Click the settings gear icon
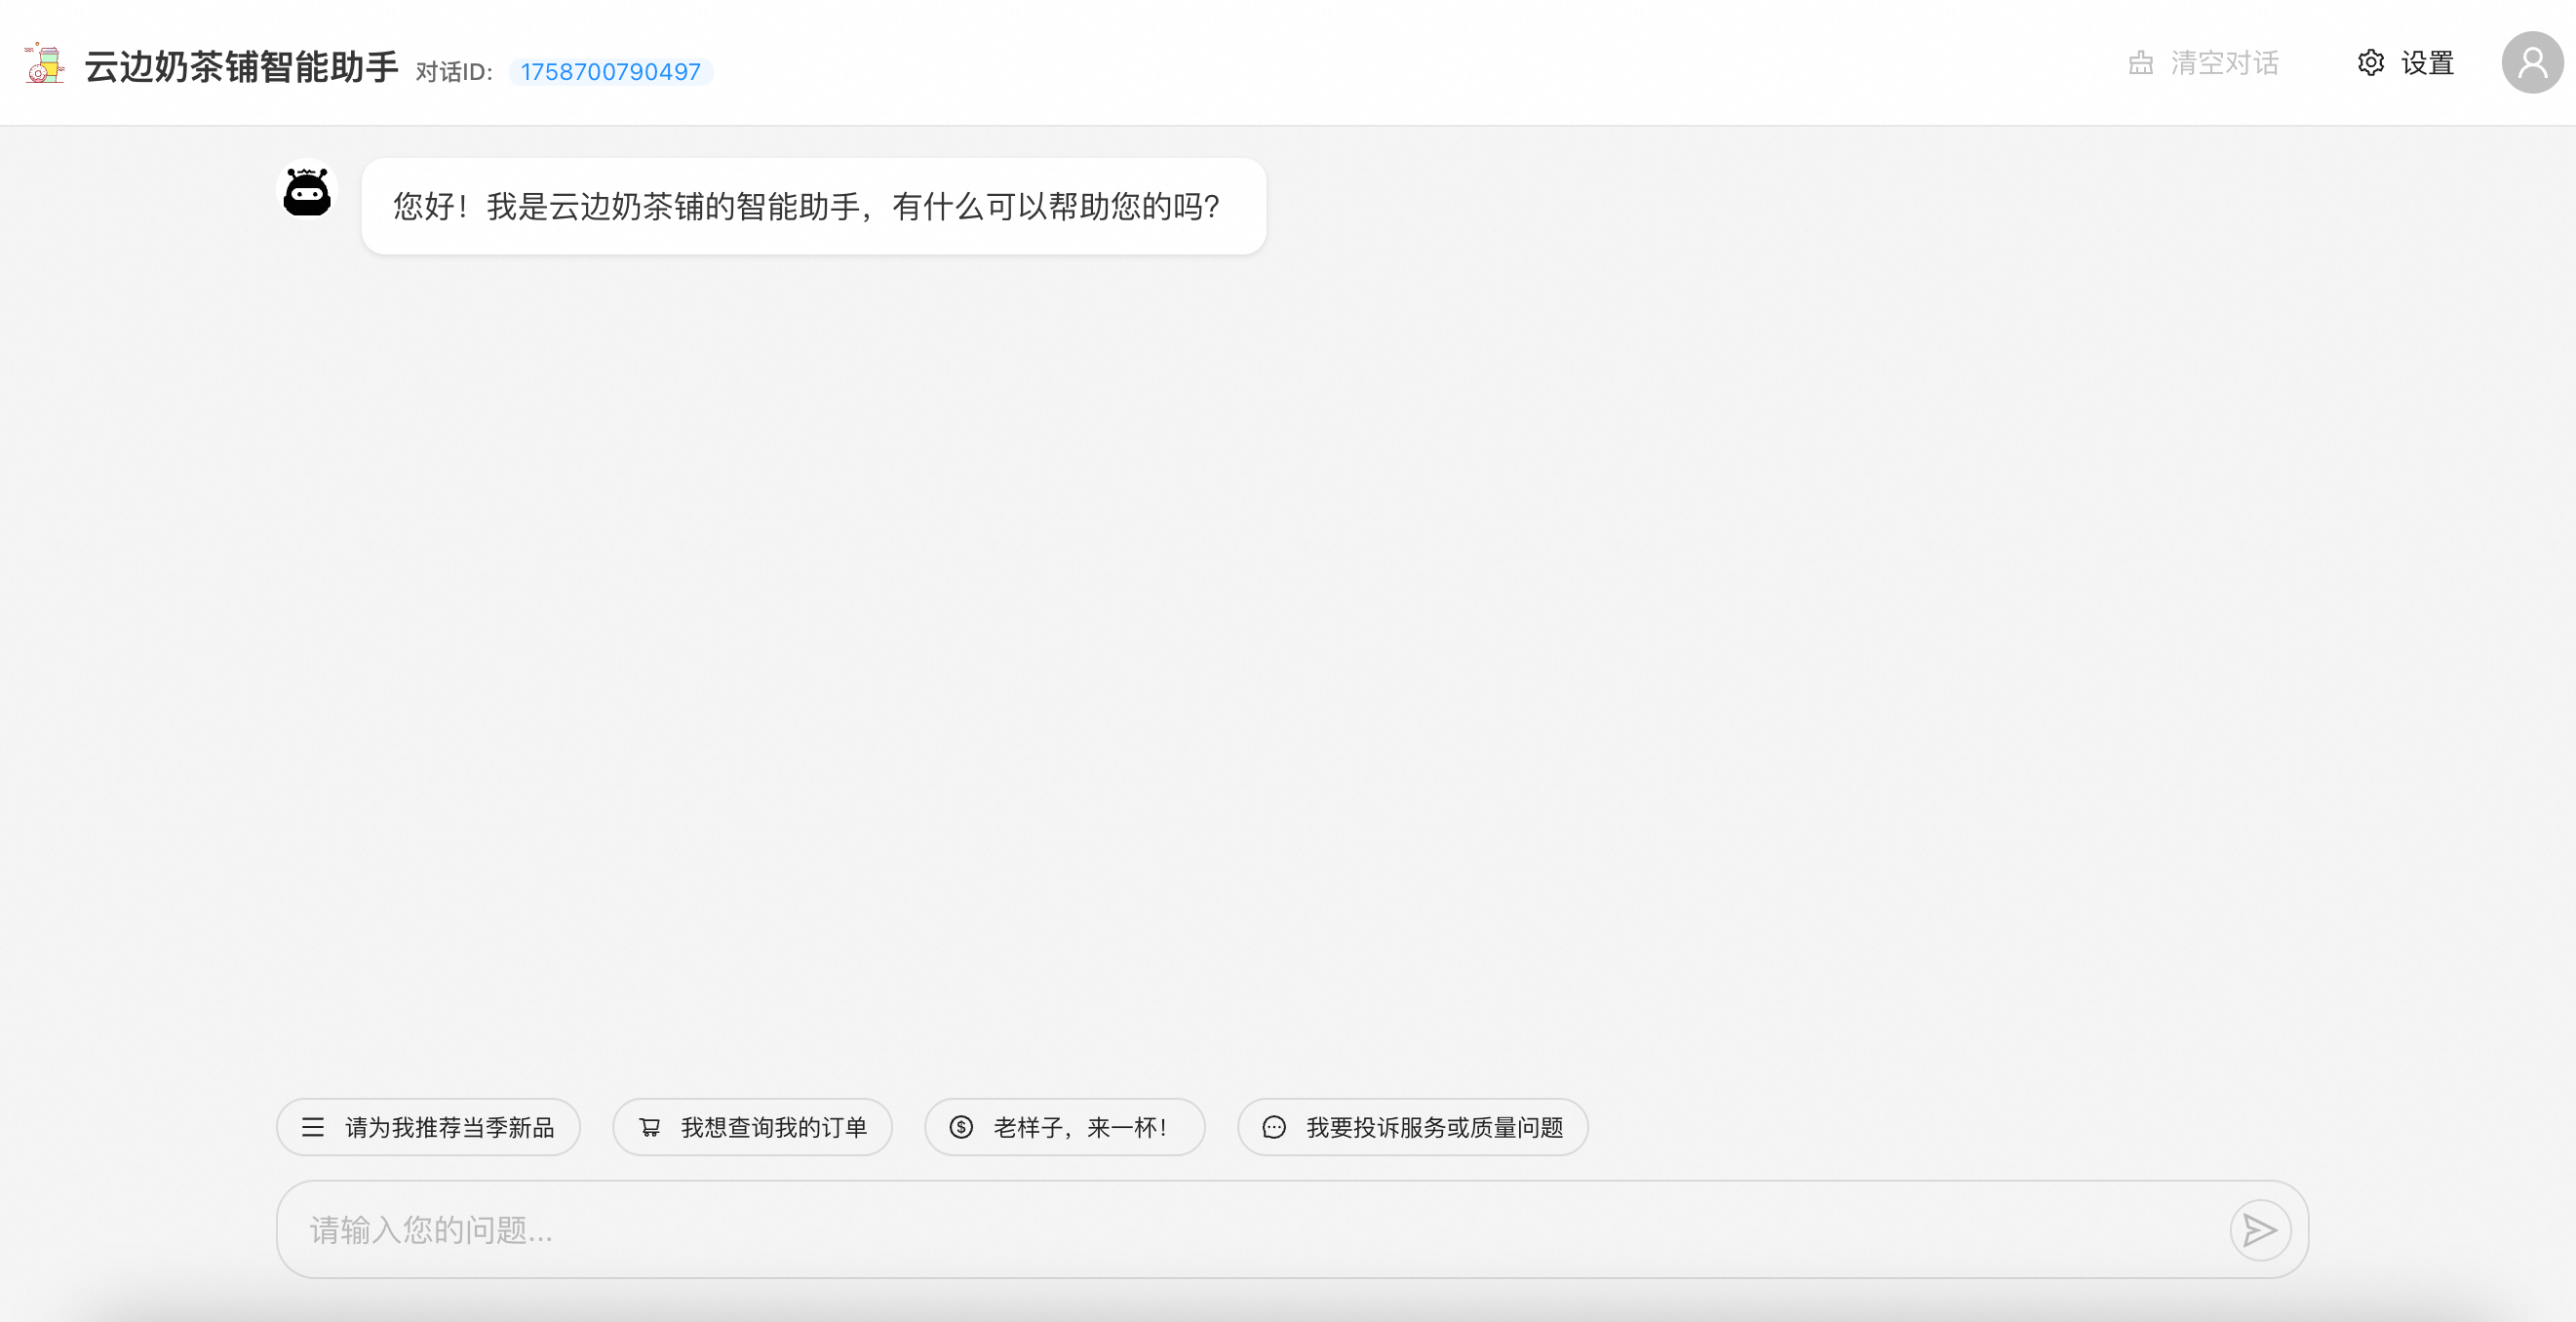The height and width of the screenshot is (1322, 2576). click(2370, 63)
